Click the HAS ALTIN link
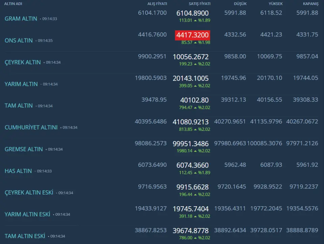 [18, 171]
